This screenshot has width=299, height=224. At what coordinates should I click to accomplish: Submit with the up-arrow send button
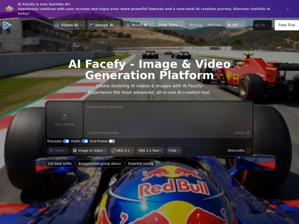(x=249, y=151)
